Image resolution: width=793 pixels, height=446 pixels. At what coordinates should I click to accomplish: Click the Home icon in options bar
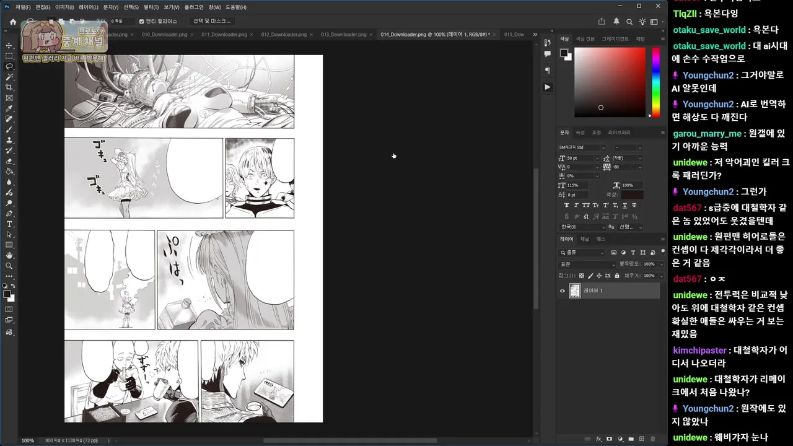[12, 21]
